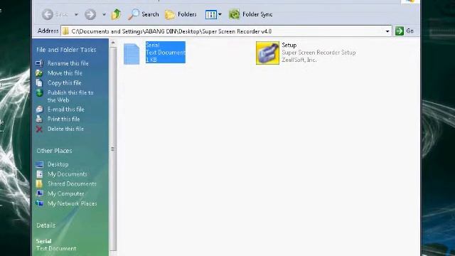Click the task pane scrollbar up arrow
The height and width of the screenshot is (256, 455).
(x=113, y=43)
